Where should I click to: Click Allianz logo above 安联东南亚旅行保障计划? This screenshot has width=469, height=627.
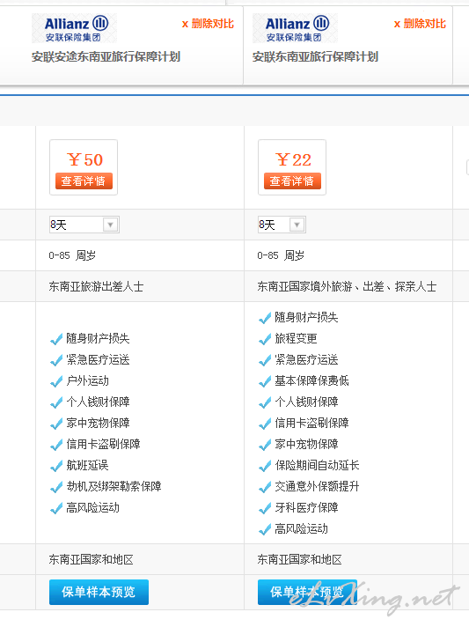click(x=296, y=28)
